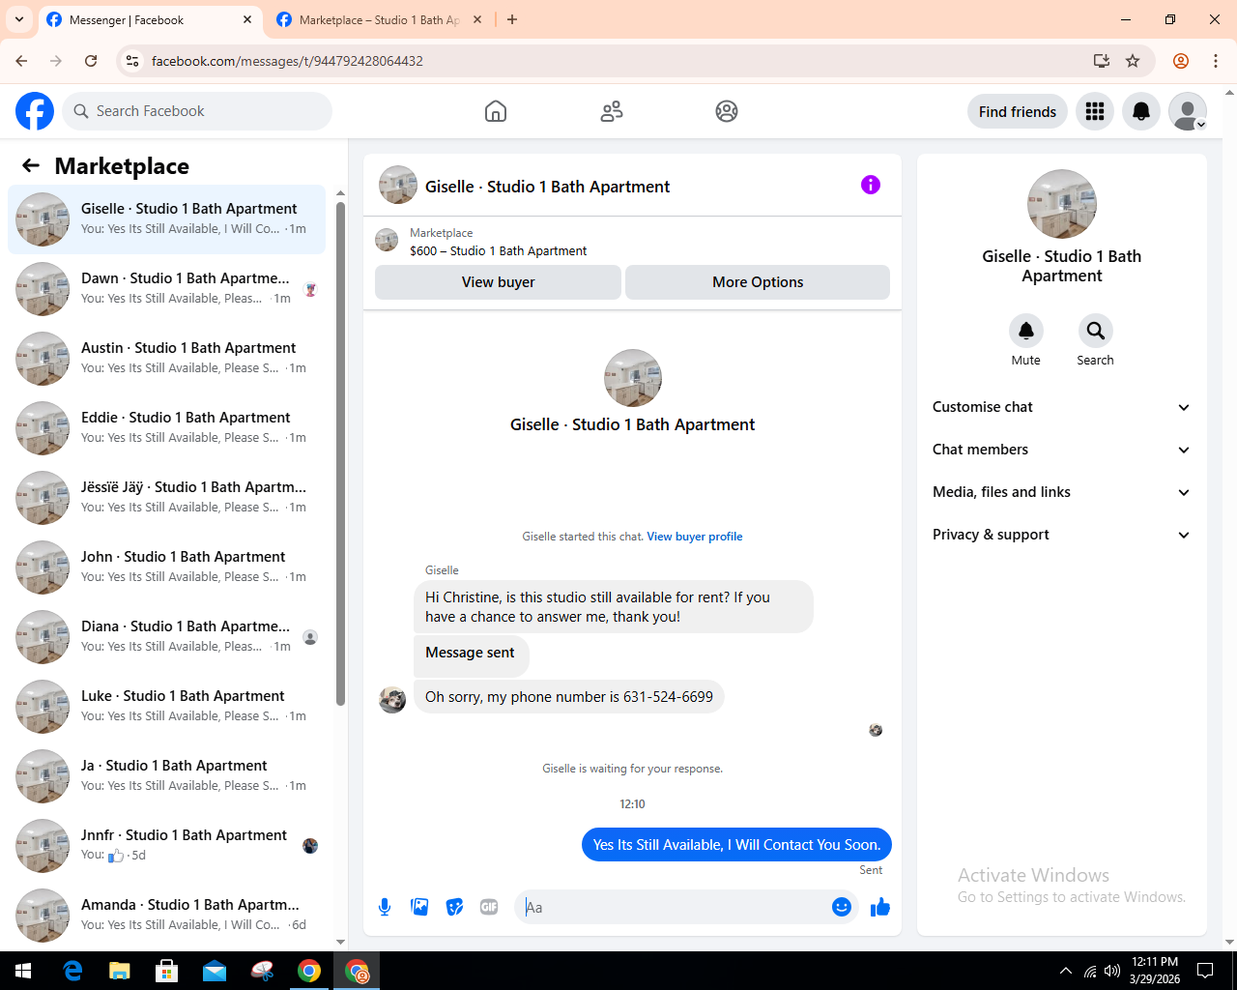The height and width of the screenshot is (990, 1237).
Task: Search in conversation magnifier icon
Action: coord(1096,331)
